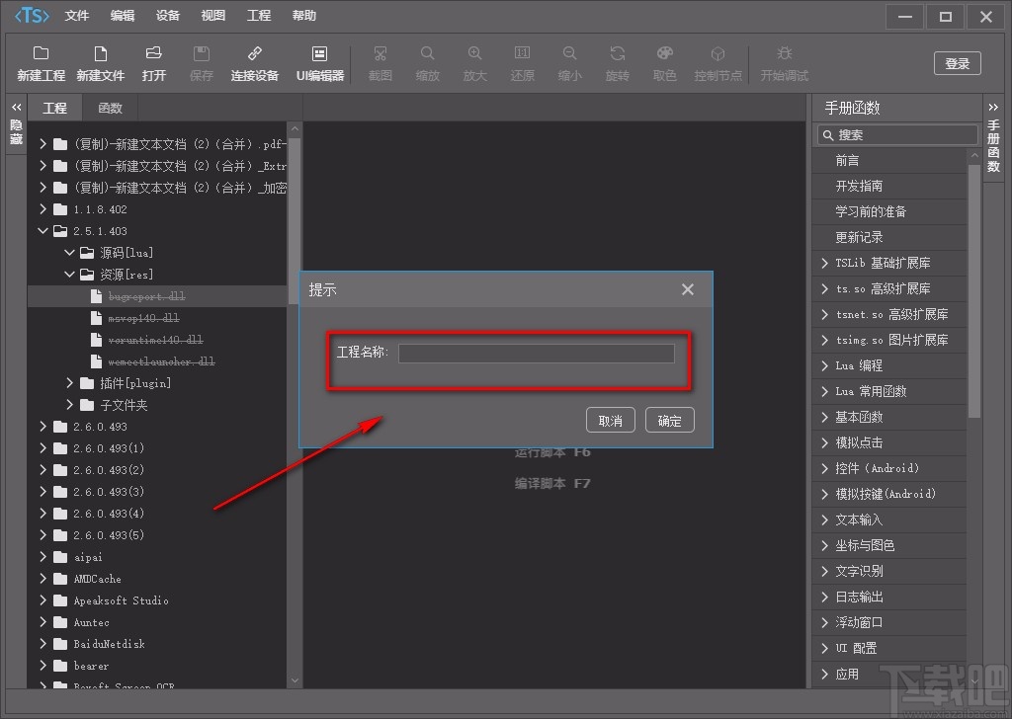Click the 连接设备 connect device icon

tap(254, 54)
